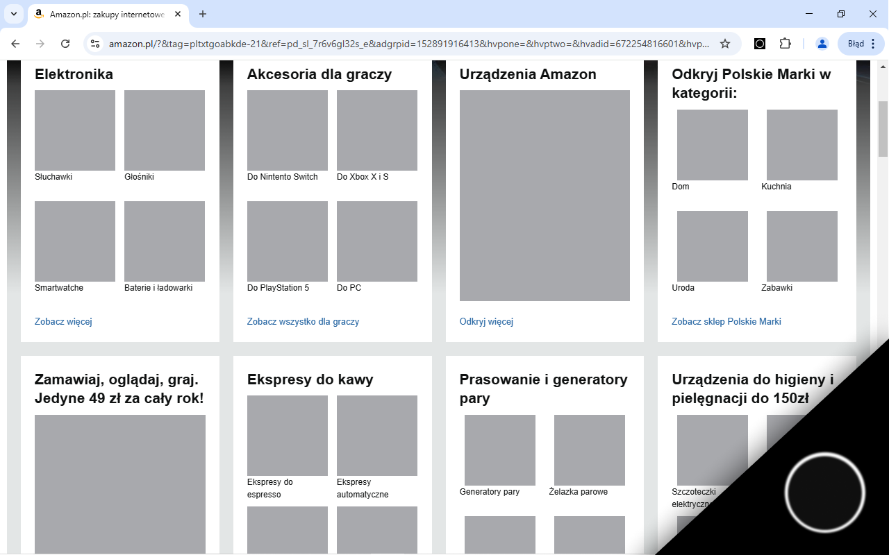Bookmark this page with the star icon

pos(725,44)
